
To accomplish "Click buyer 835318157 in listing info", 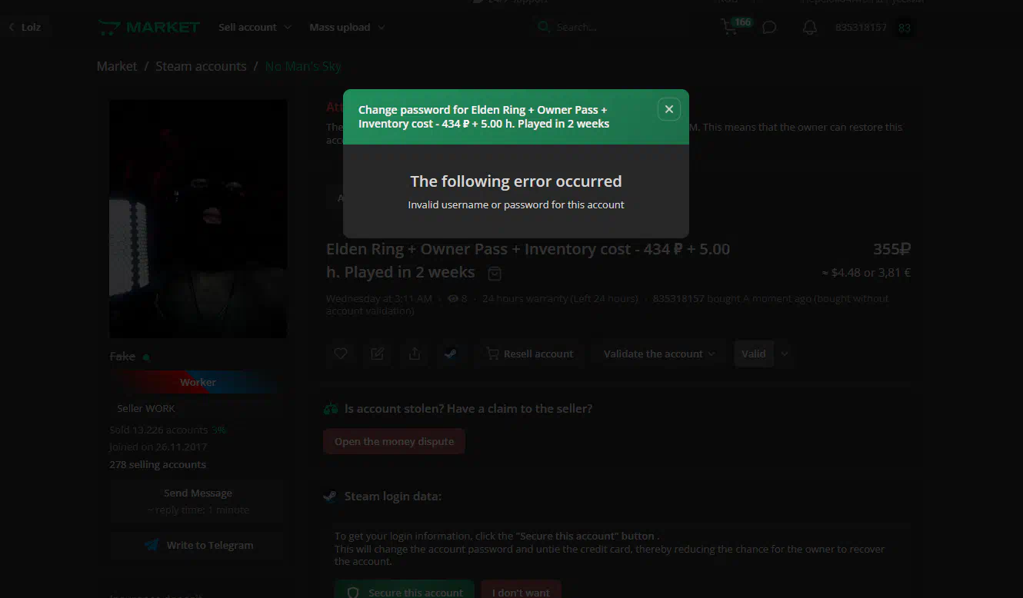I will [678, 298].
